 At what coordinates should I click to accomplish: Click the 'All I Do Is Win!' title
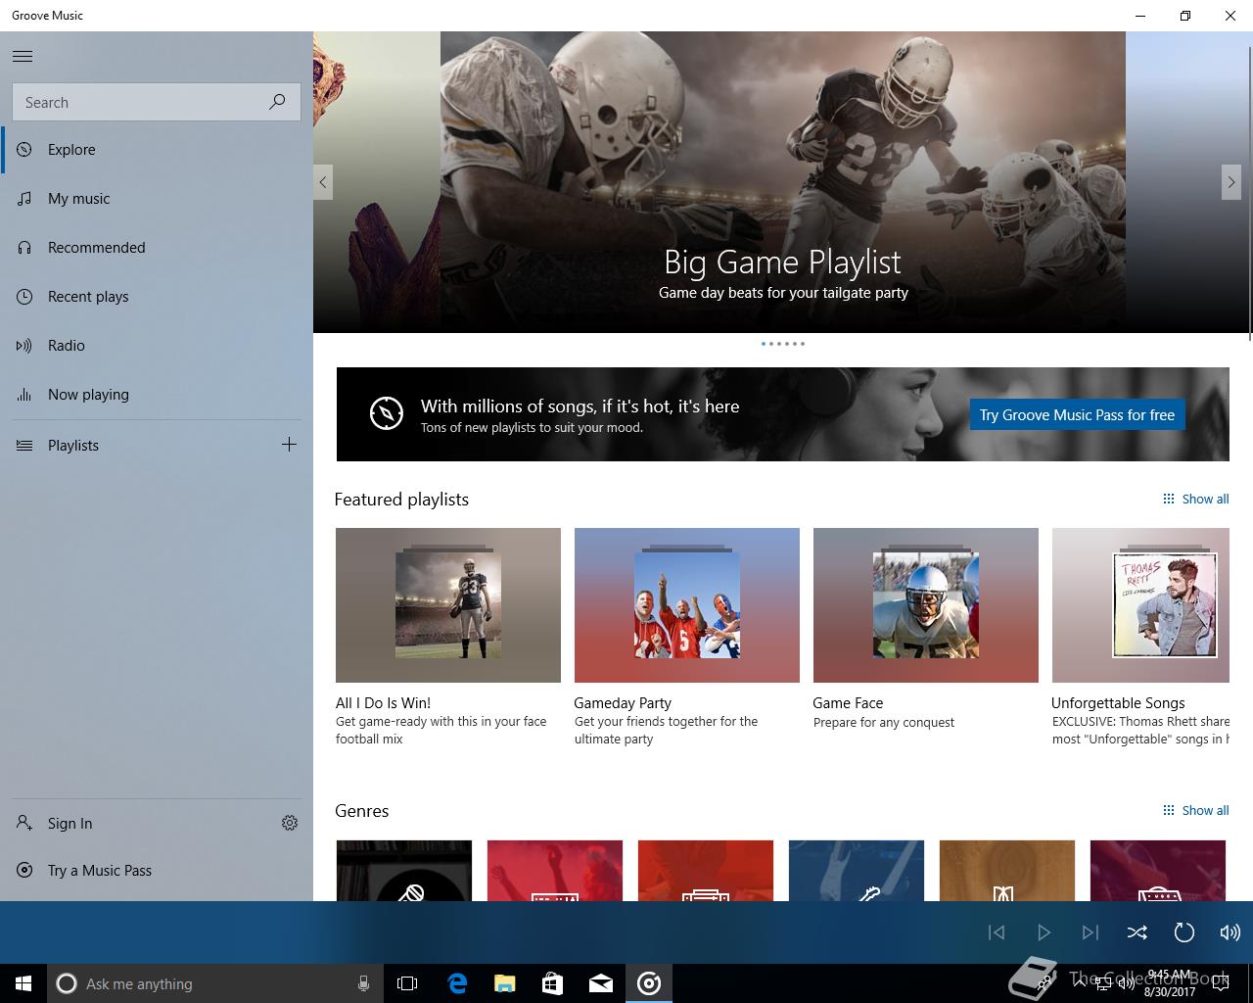coord(383,703)
